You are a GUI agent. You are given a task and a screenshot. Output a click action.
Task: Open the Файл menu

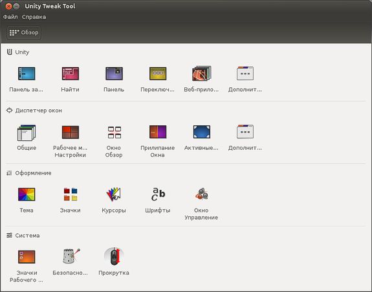pos(10,17)
